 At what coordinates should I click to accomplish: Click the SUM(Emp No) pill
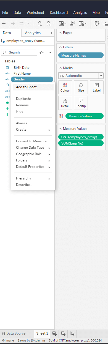click(81, 143)
